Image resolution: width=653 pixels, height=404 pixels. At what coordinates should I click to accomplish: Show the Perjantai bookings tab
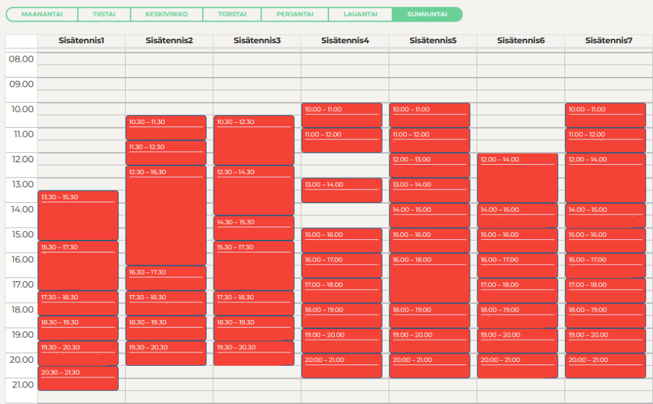point(294,14)
